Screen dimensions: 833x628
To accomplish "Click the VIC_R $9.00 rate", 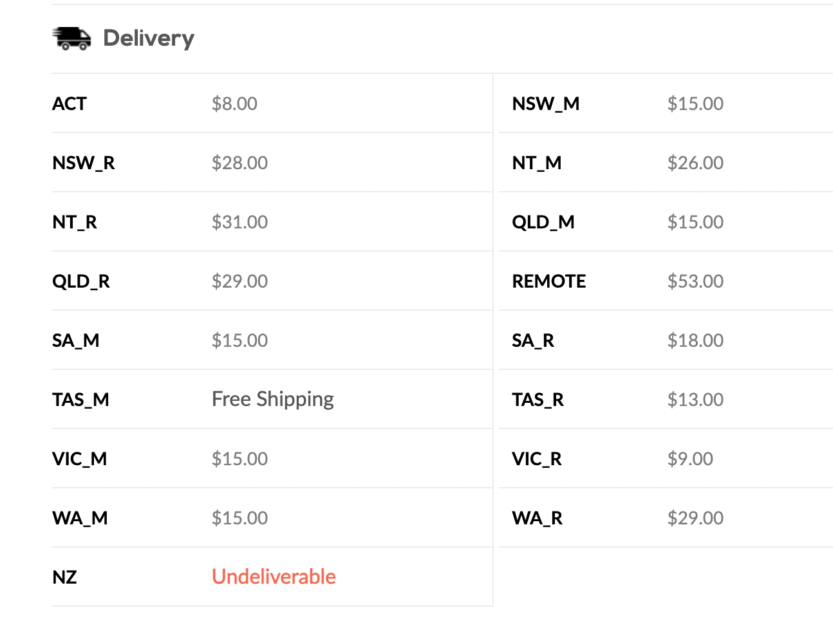I will click(690, 459).
